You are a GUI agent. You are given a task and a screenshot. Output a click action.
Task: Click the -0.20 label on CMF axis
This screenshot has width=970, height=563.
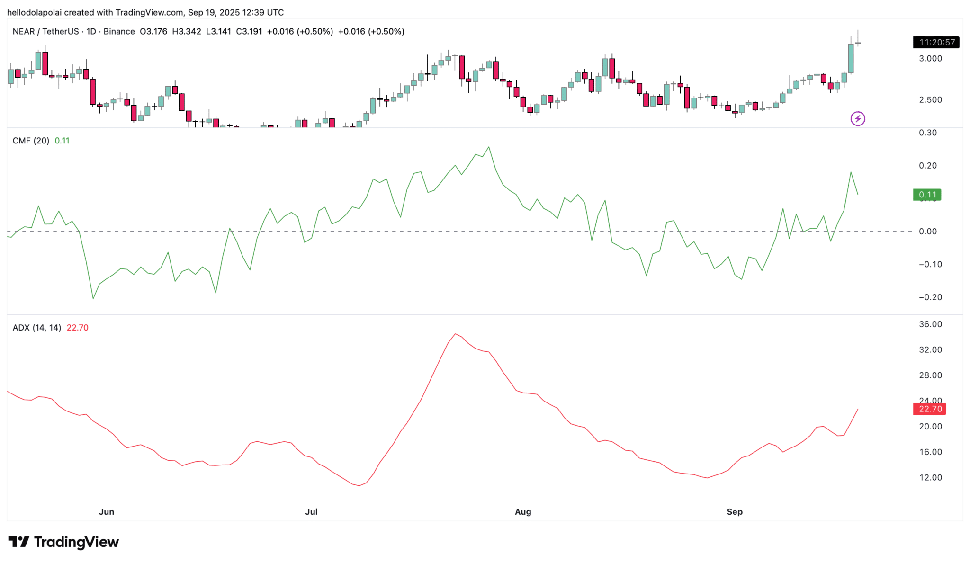(930, 297)
